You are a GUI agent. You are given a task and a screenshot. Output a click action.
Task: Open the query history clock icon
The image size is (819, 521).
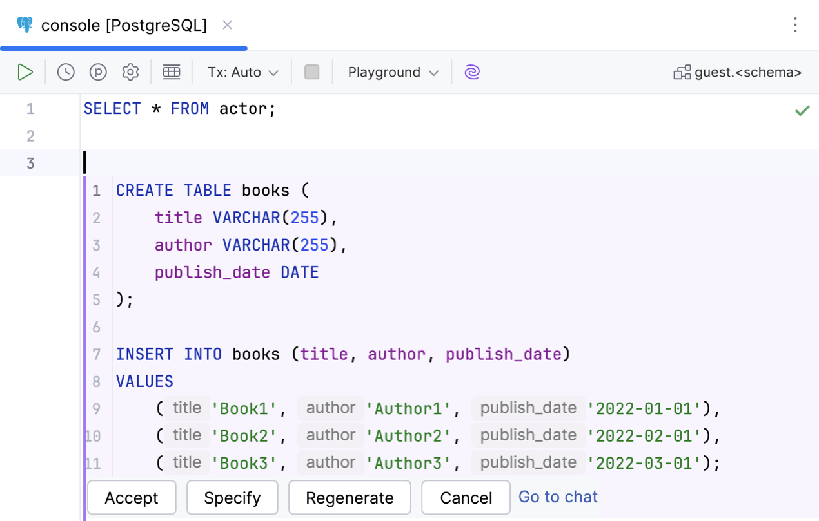coord(66,72)
